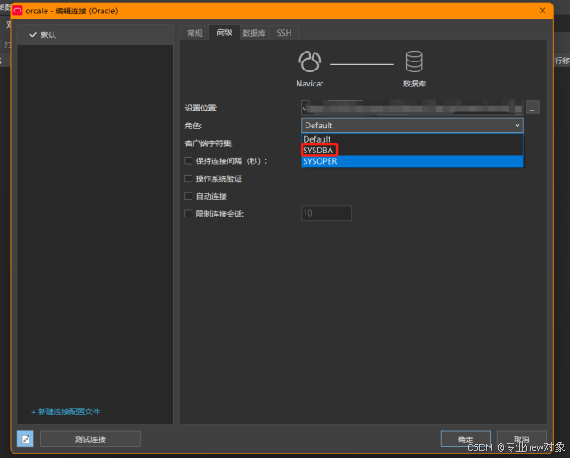Choose SYSDBA from the role list

pyautogui.click(x=412, y=150)
